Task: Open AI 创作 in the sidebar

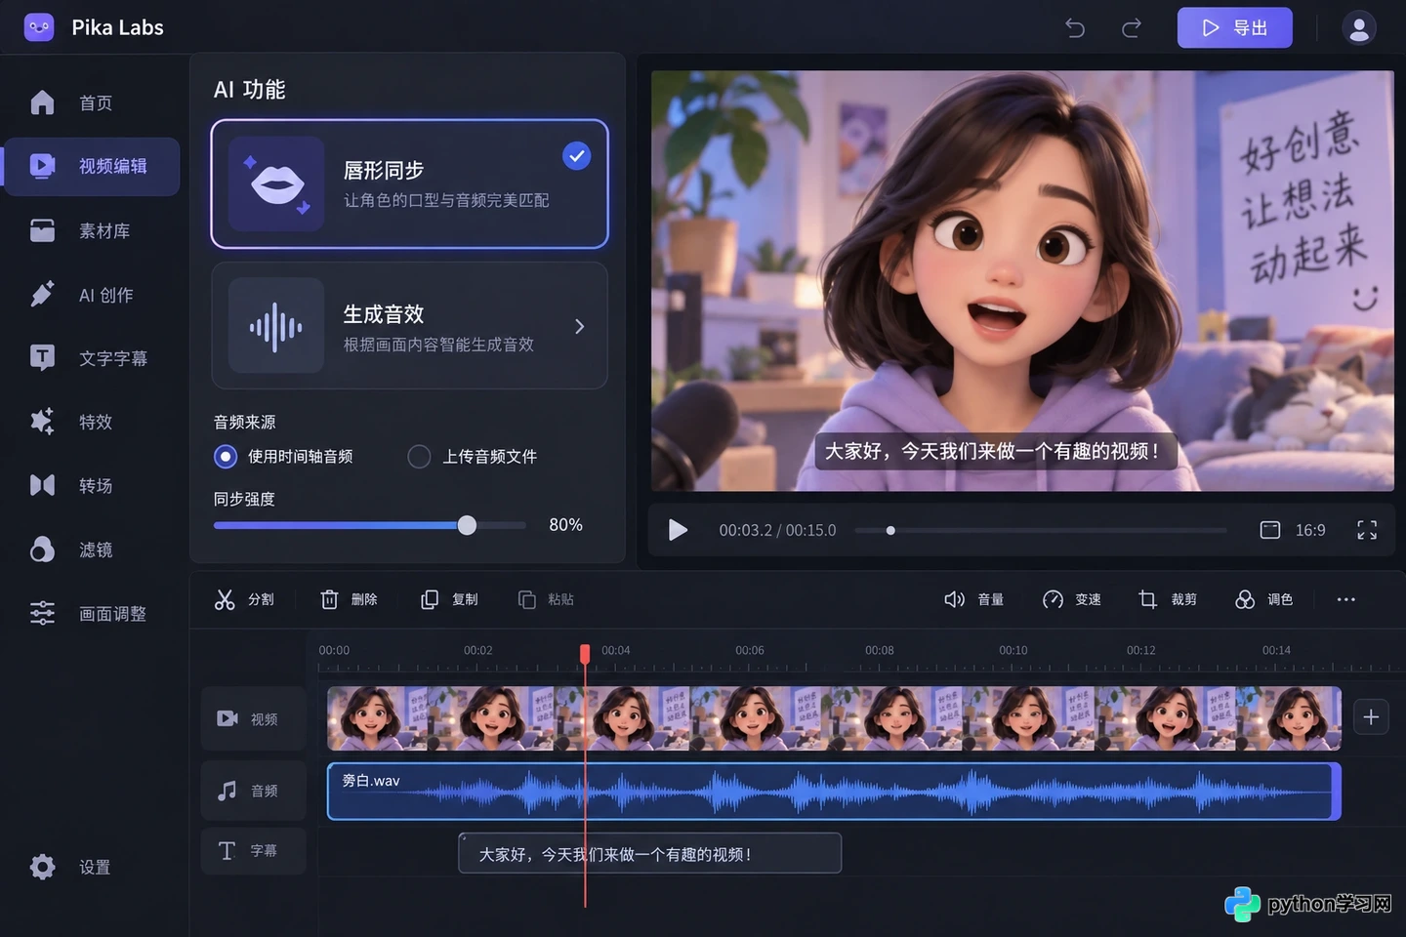Action: (92, 295)
